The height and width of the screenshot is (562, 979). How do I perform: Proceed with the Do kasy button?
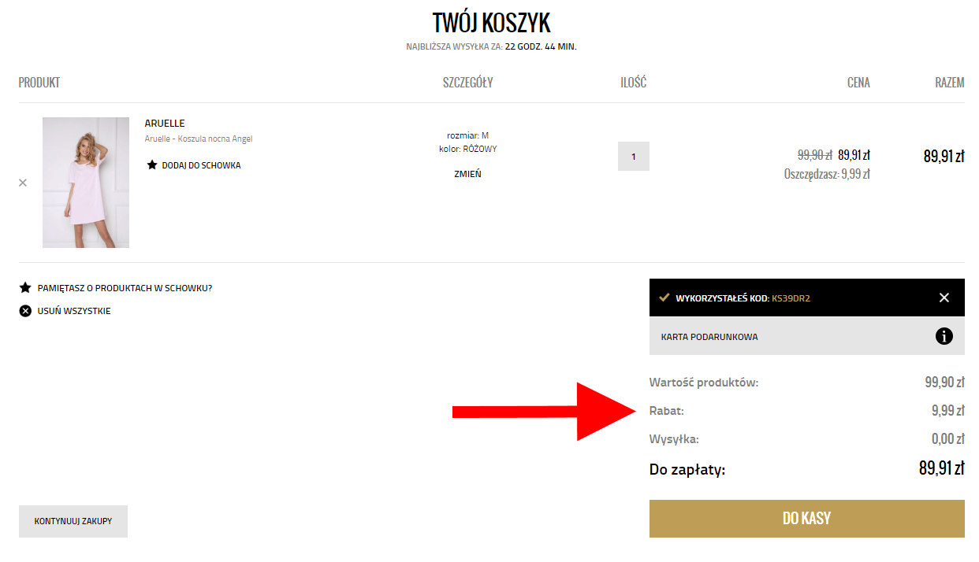tap(807, 519)
